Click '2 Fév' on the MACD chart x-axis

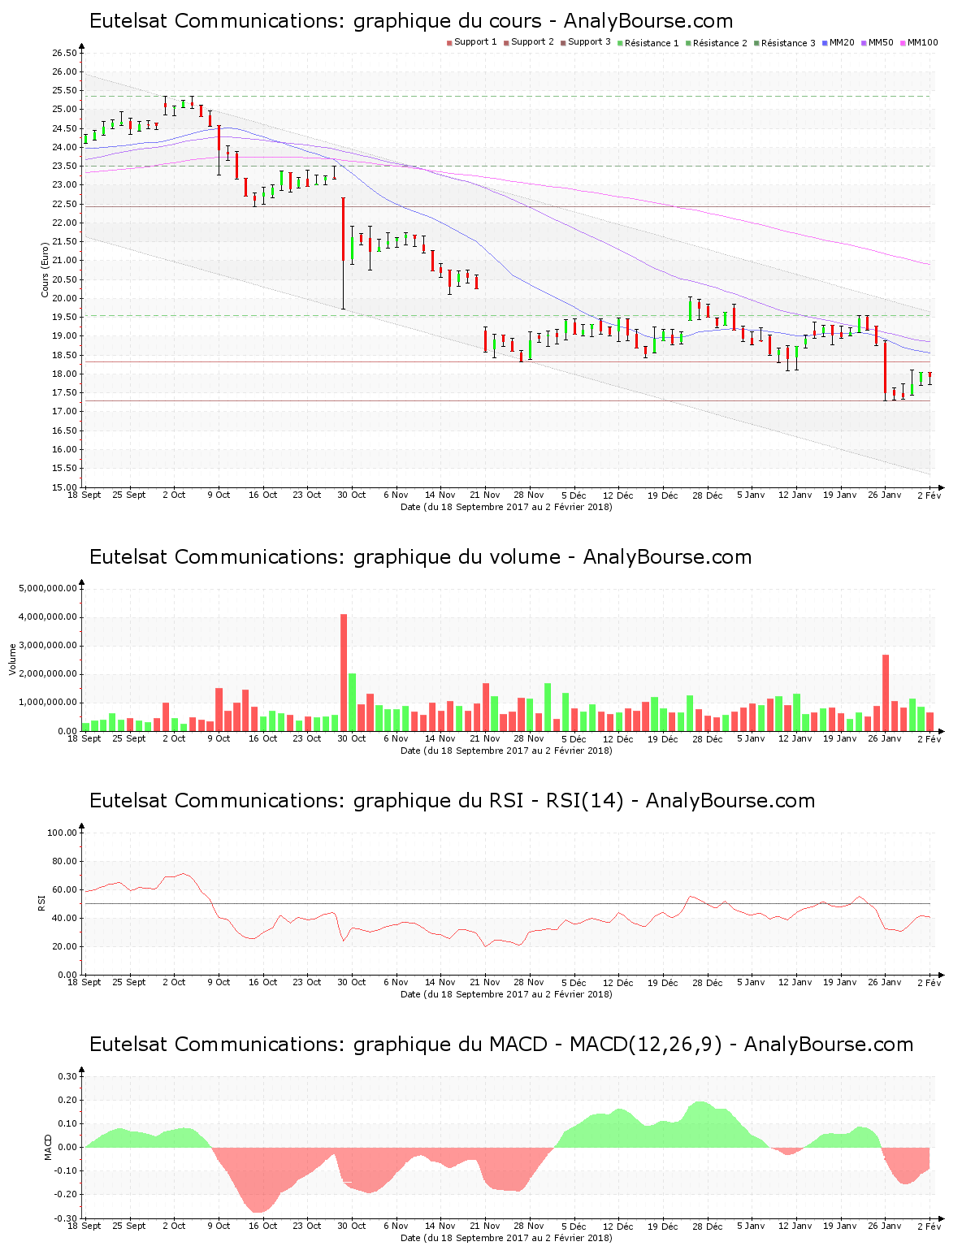pyautogui.click(x=929, y=1226)
